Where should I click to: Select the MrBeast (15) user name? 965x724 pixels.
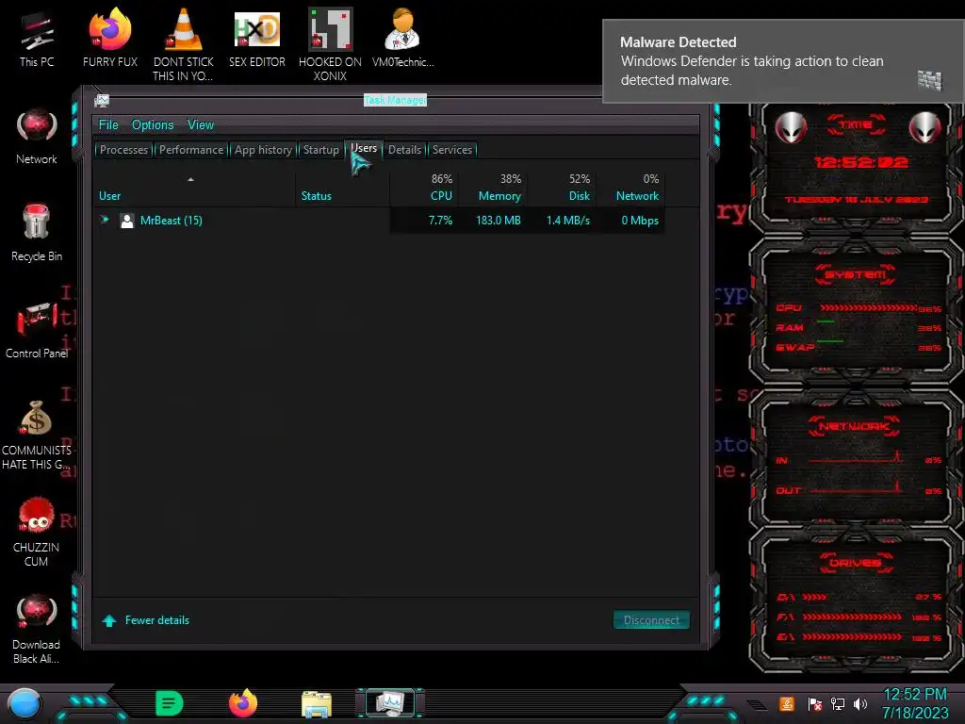(x=172, y=221)
